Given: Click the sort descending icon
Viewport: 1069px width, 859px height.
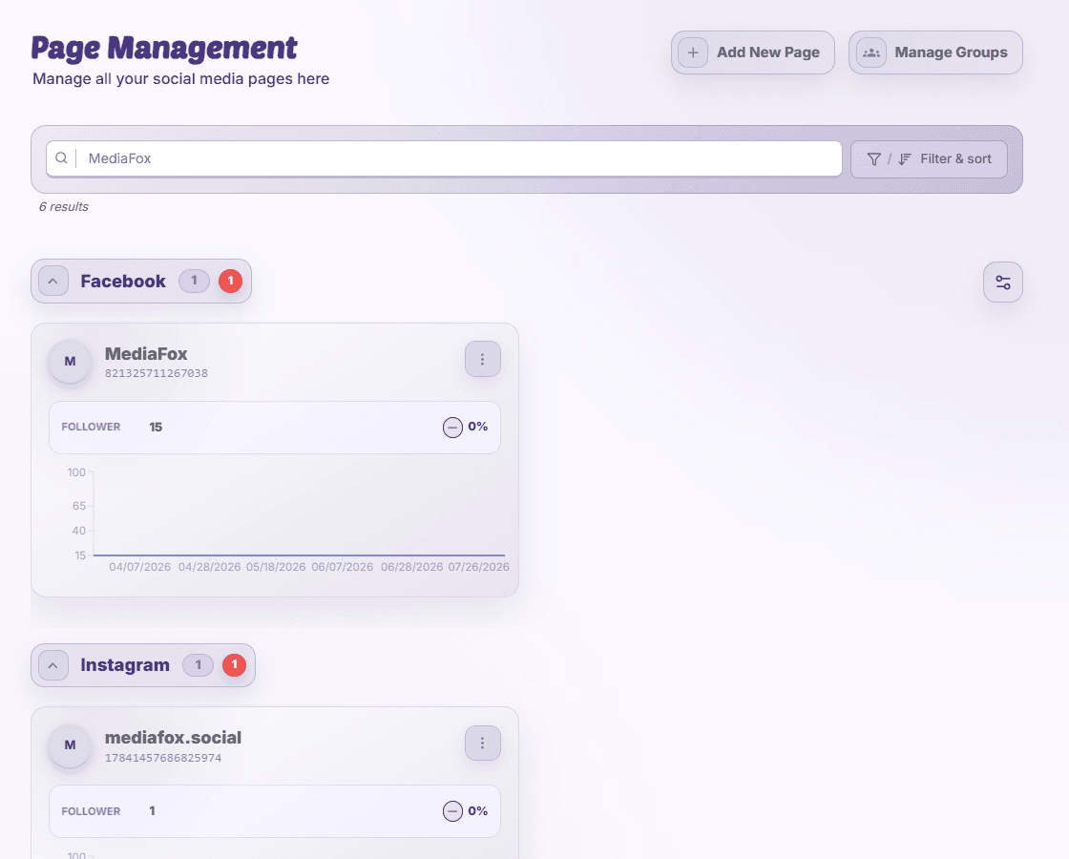Looking at the screenshot, I should point(905,158).
